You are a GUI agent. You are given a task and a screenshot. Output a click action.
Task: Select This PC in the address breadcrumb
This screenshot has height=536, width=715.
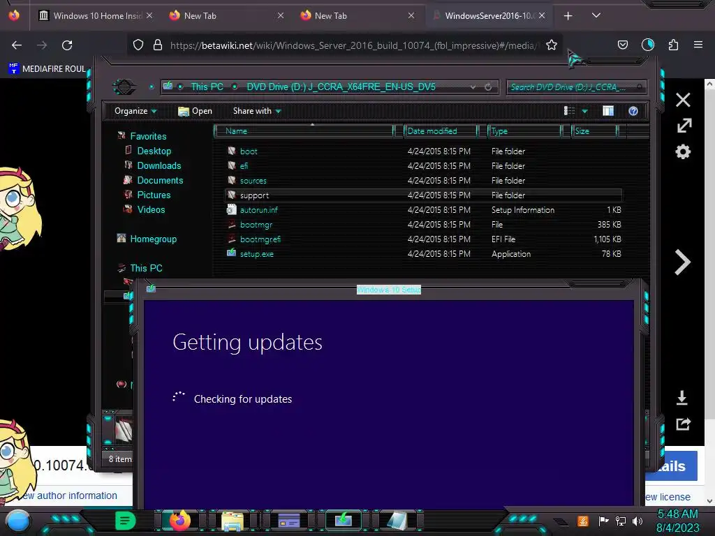pos(207,87)
